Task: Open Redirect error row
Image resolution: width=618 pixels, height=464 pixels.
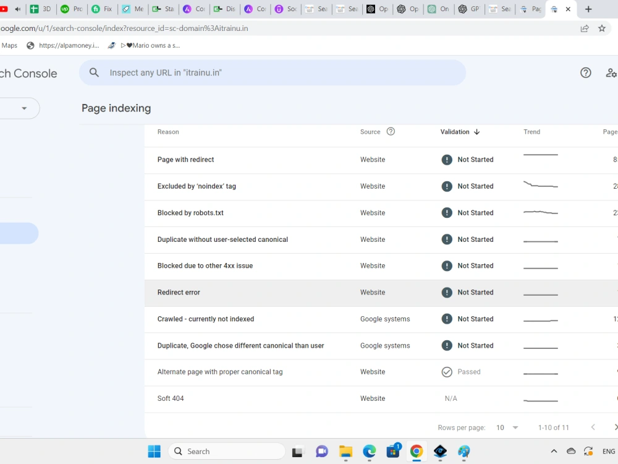Action: [x=381, y=293]
